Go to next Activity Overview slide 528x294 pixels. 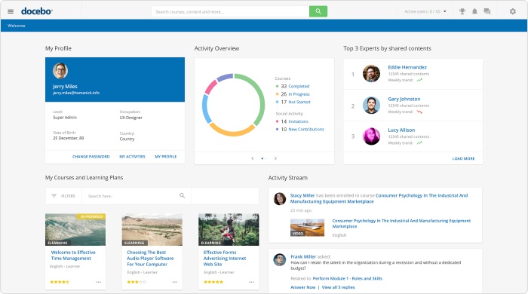pyautogui.click(x=275, y=158)
